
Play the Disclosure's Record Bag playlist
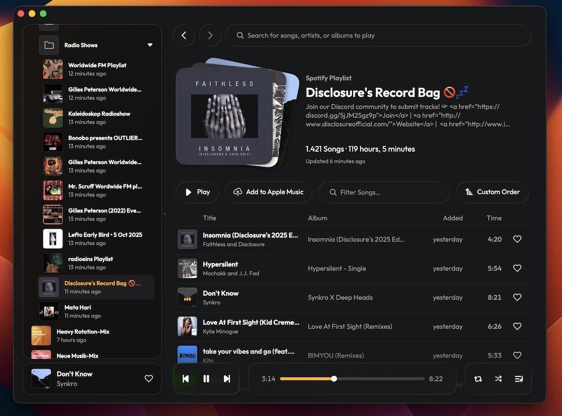(x=197, y=192)
